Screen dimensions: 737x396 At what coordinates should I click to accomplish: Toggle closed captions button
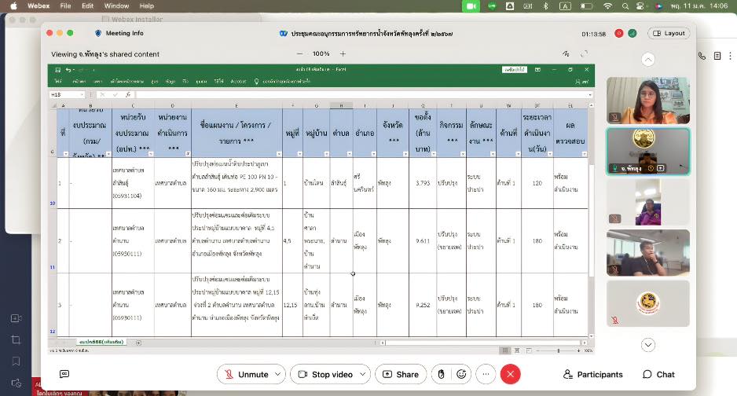[x=64, y=374]
